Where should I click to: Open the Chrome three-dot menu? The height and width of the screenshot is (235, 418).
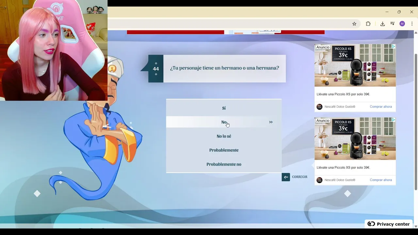[412, 24]
